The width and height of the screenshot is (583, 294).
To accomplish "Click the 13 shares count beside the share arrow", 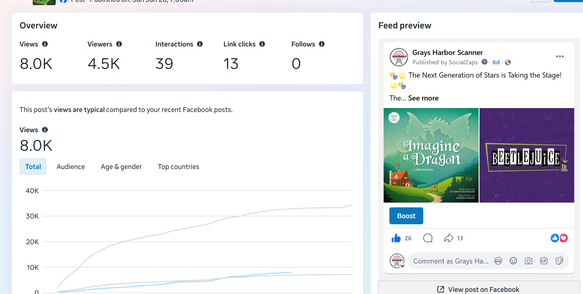I will [460, 238].
